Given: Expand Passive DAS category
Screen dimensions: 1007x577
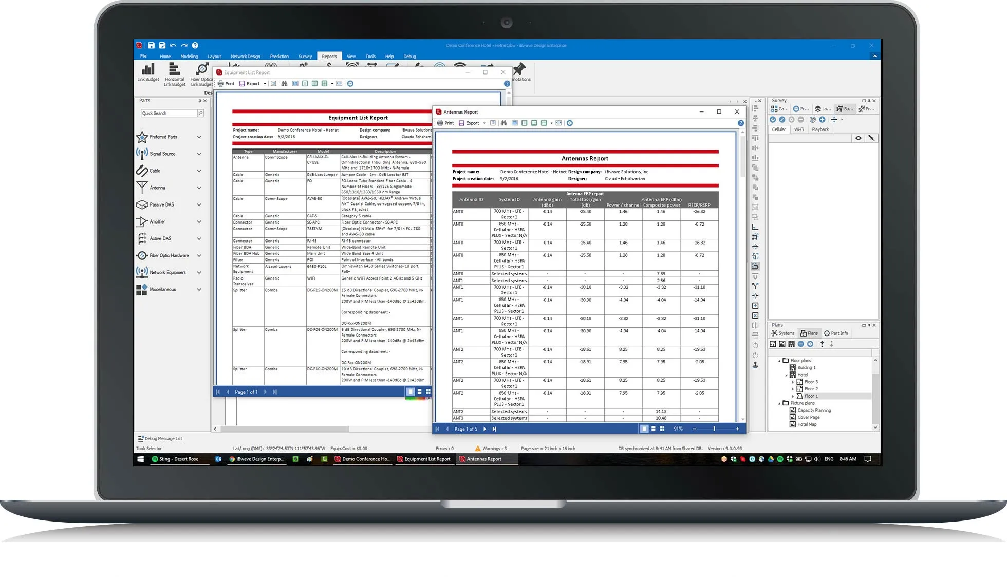Looking at the screenshot, I should point(199,205).
